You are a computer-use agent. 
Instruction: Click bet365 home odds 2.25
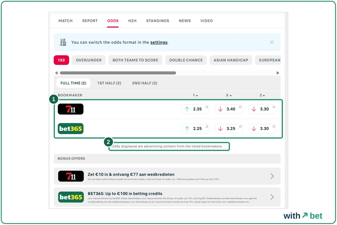tap(195, 129)
